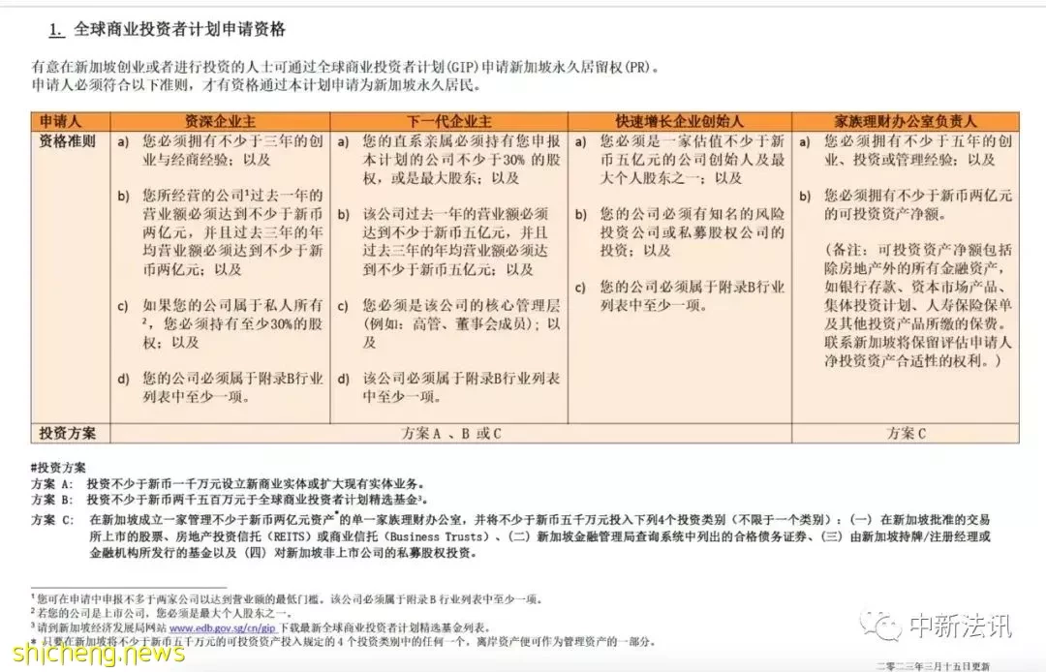Select footnote 3 text "请到新加坡经济发展局网站"
Screen dimensions: 1046x672
point(102,627)
